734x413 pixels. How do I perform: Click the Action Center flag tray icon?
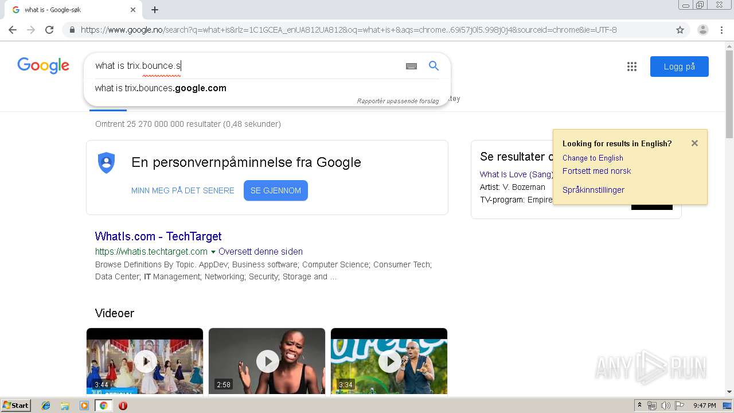tap(680, 406)
